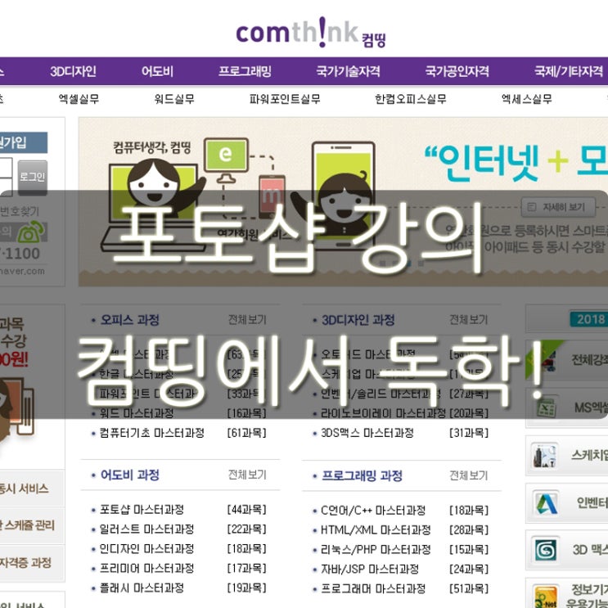The image size is (608, 608).
Task: Open 포토샵 마스터과정 course
Action: (142, 510)
